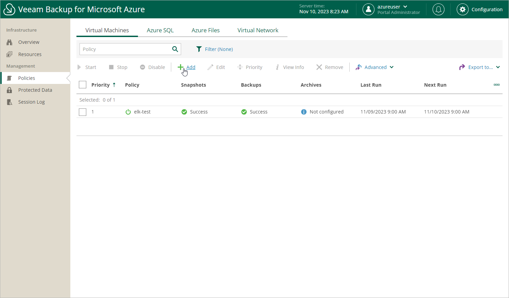Click the Policies sidebar icon

pos(10,78)
